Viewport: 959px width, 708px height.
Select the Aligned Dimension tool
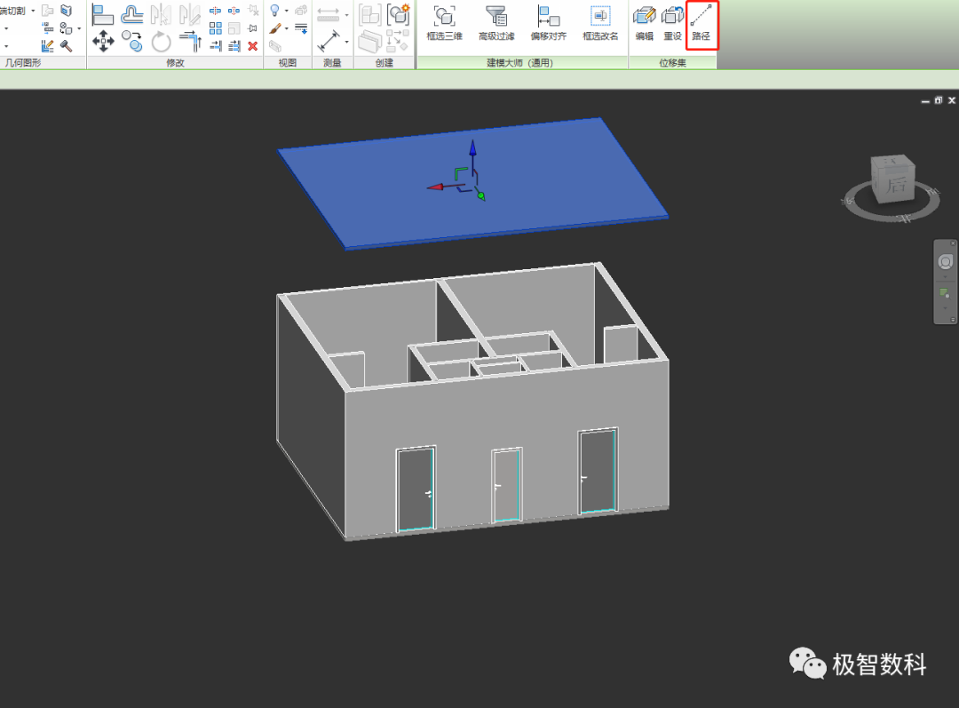(x=329, y=41)
